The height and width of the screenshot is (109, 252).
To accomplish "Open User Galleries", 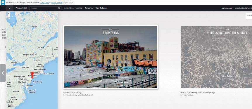I will 101,8.
